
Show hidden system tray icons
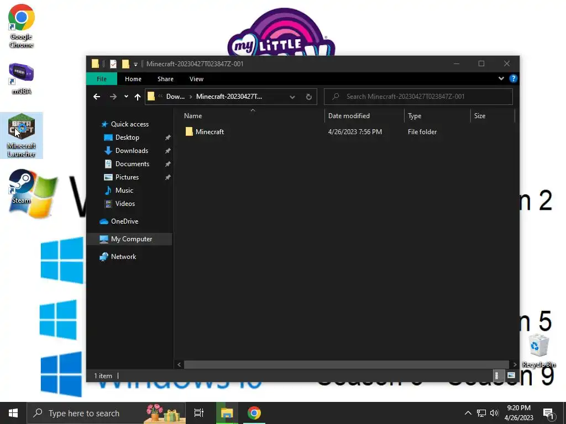point(468,413)
